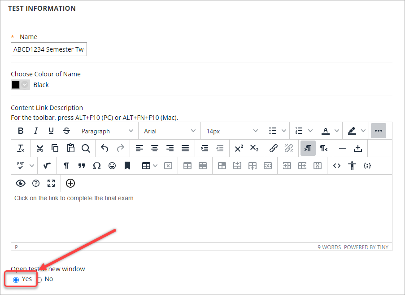Insert an anchor bookmark

click(x=127, y=166)
